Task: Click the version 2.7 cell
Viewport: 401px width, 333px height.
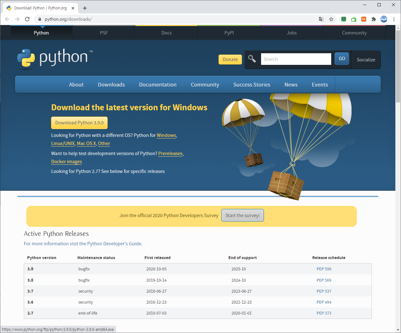Action: (x=30, y=313)
